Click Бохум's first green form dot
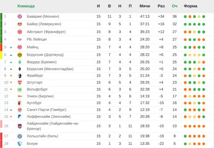The height and width of the screenshot is (148, 214). 185,144
